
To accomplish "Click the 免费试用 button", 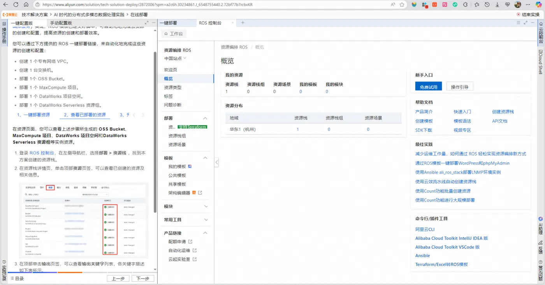I will (429, 87).
